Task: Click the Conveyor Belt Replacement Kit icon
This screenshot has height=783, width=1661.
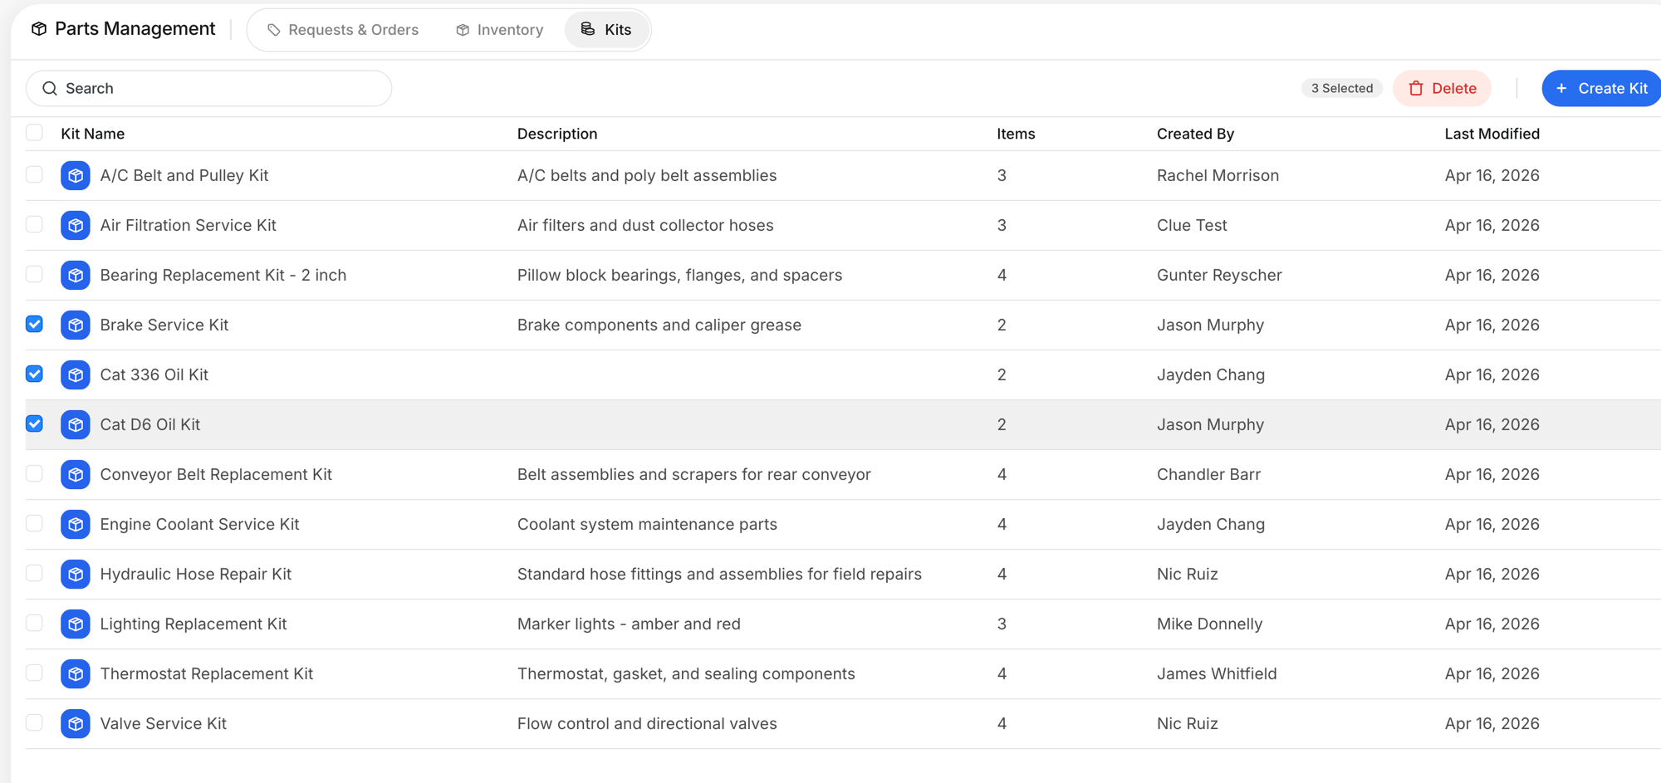Action: [76, 474]
